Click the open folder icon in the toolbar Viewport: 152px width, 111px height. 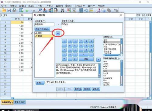[4, 10]
